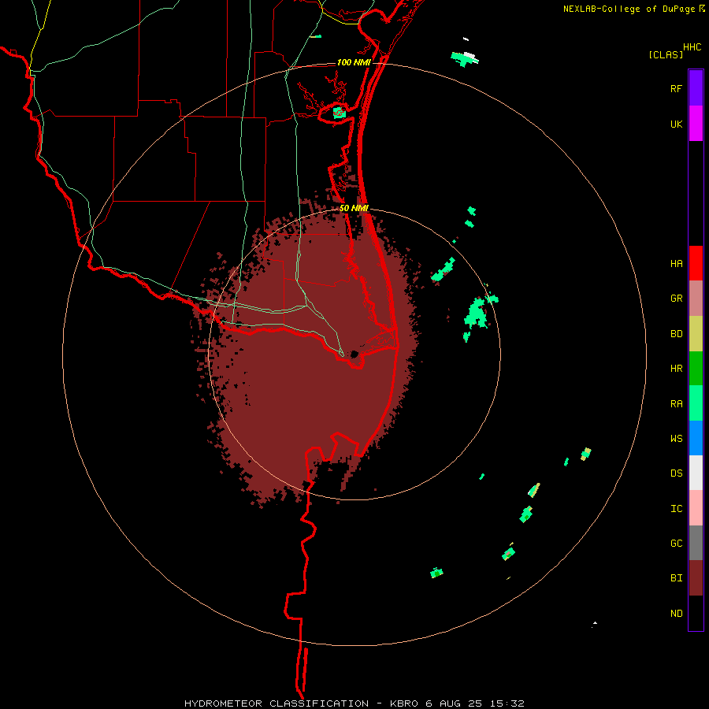
Task: Click the HHC product label
Action: click(x=692, y=47)
